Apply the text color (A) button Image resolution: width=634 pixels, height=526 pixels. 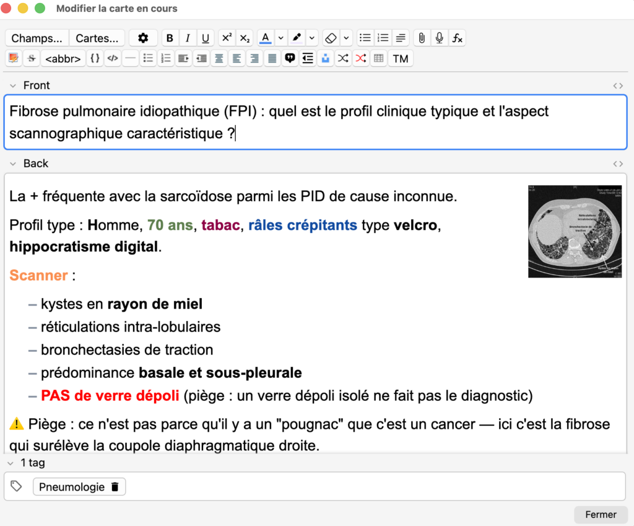[x=265, y=38]
